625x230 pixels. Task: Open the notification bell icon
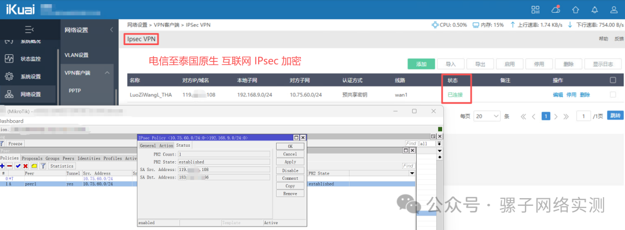pos(595,10)
